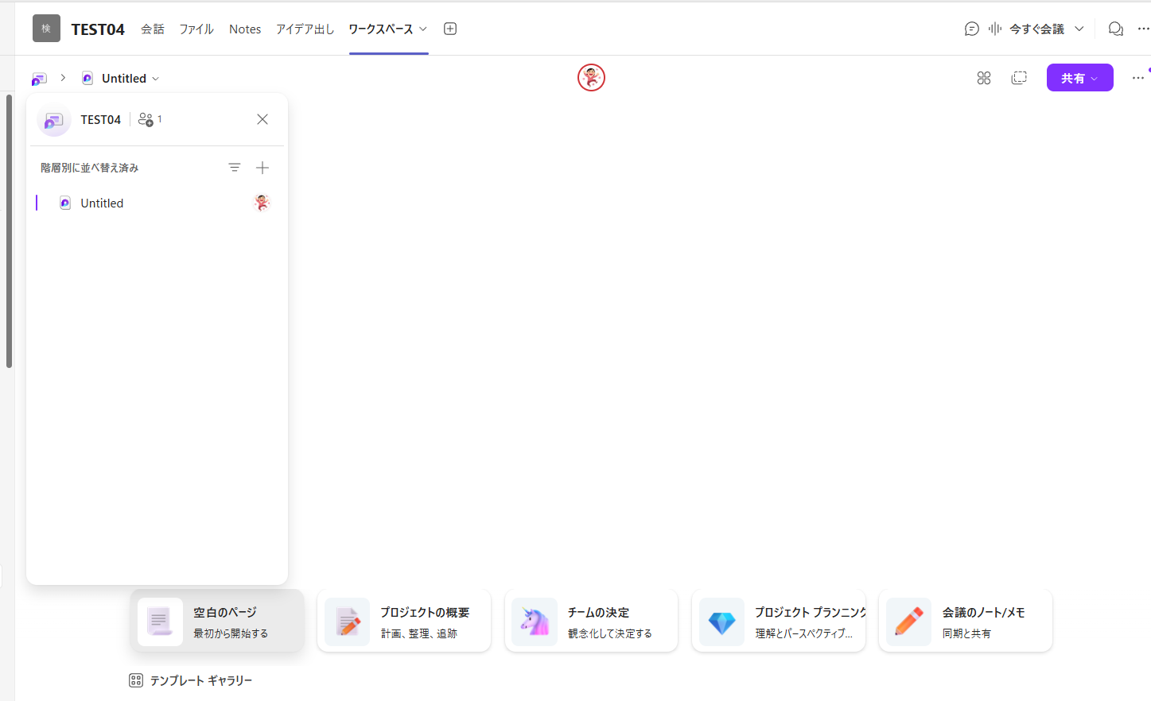1151x701 pixels.
Task: Click the add tab plus icon
Action: click(450, 29)
